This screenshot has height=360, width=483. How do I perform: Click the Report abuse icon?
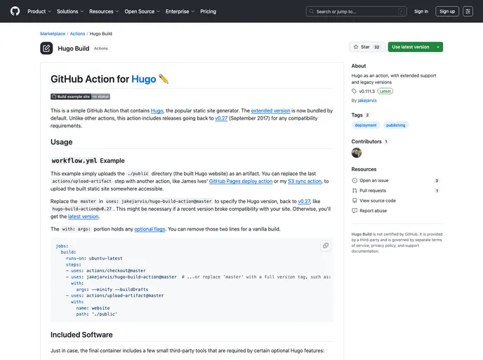[x=355, y=211]
